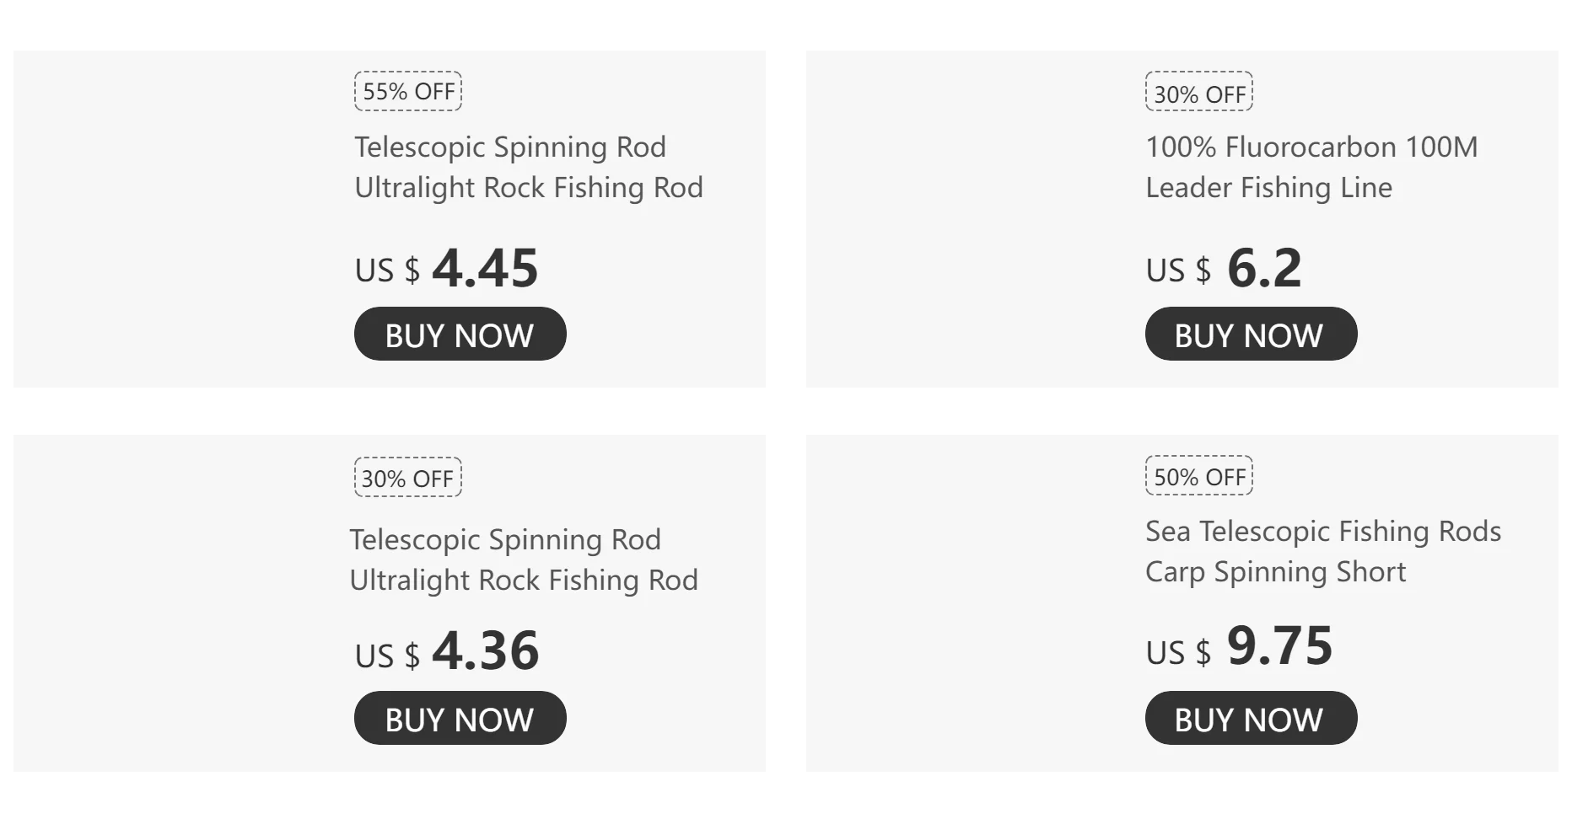The image size is (1572, 819).
Task: Select the 30% OFF badge above the US $4.36 rod
Action: pos(408,478)
